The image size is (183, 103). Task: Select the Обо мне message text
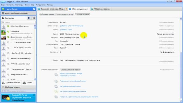80,60
